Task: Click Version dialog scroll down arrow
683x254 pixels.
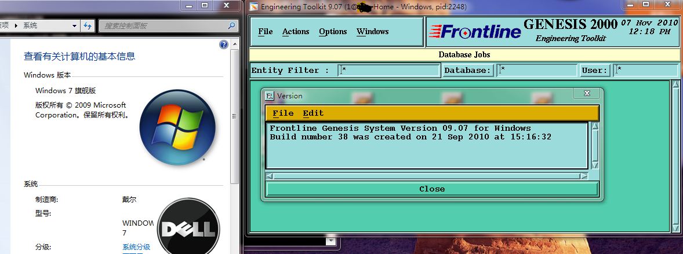Action: pyautogui.click(x=594, y=165)
